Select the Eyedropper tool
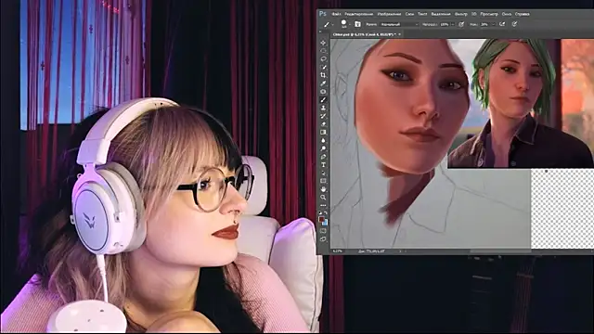 tap(323, 83)
